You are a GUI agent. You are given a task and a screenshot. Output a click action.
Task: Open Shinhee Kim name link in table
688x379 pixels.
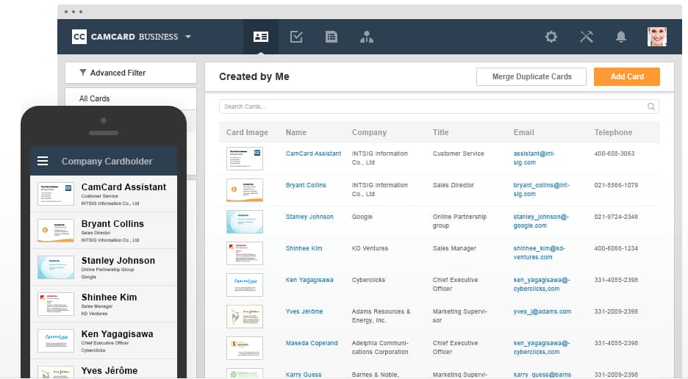[x=304, y=248]
